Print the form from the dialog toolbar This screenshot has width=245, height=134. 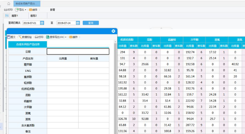[39, 37]
